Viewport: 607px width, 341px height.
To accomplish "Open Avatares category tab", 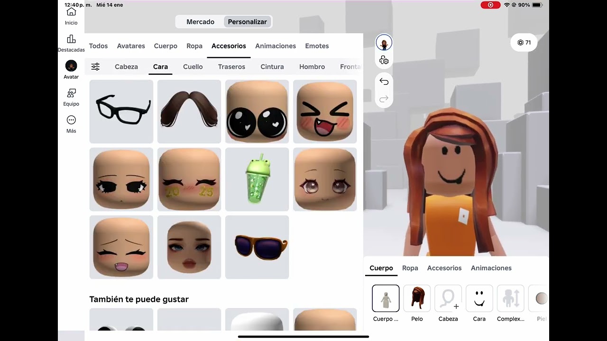I will pyautogui.click(x=131, y=46).
